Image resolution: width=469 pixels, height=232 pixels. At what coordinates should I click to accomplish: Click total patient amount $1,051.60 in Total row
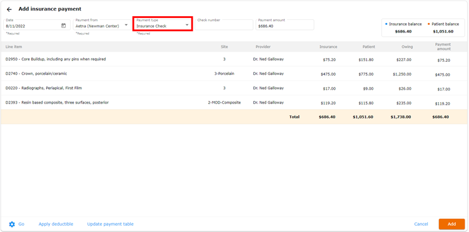pyautogui.click(x=363, y=117)
